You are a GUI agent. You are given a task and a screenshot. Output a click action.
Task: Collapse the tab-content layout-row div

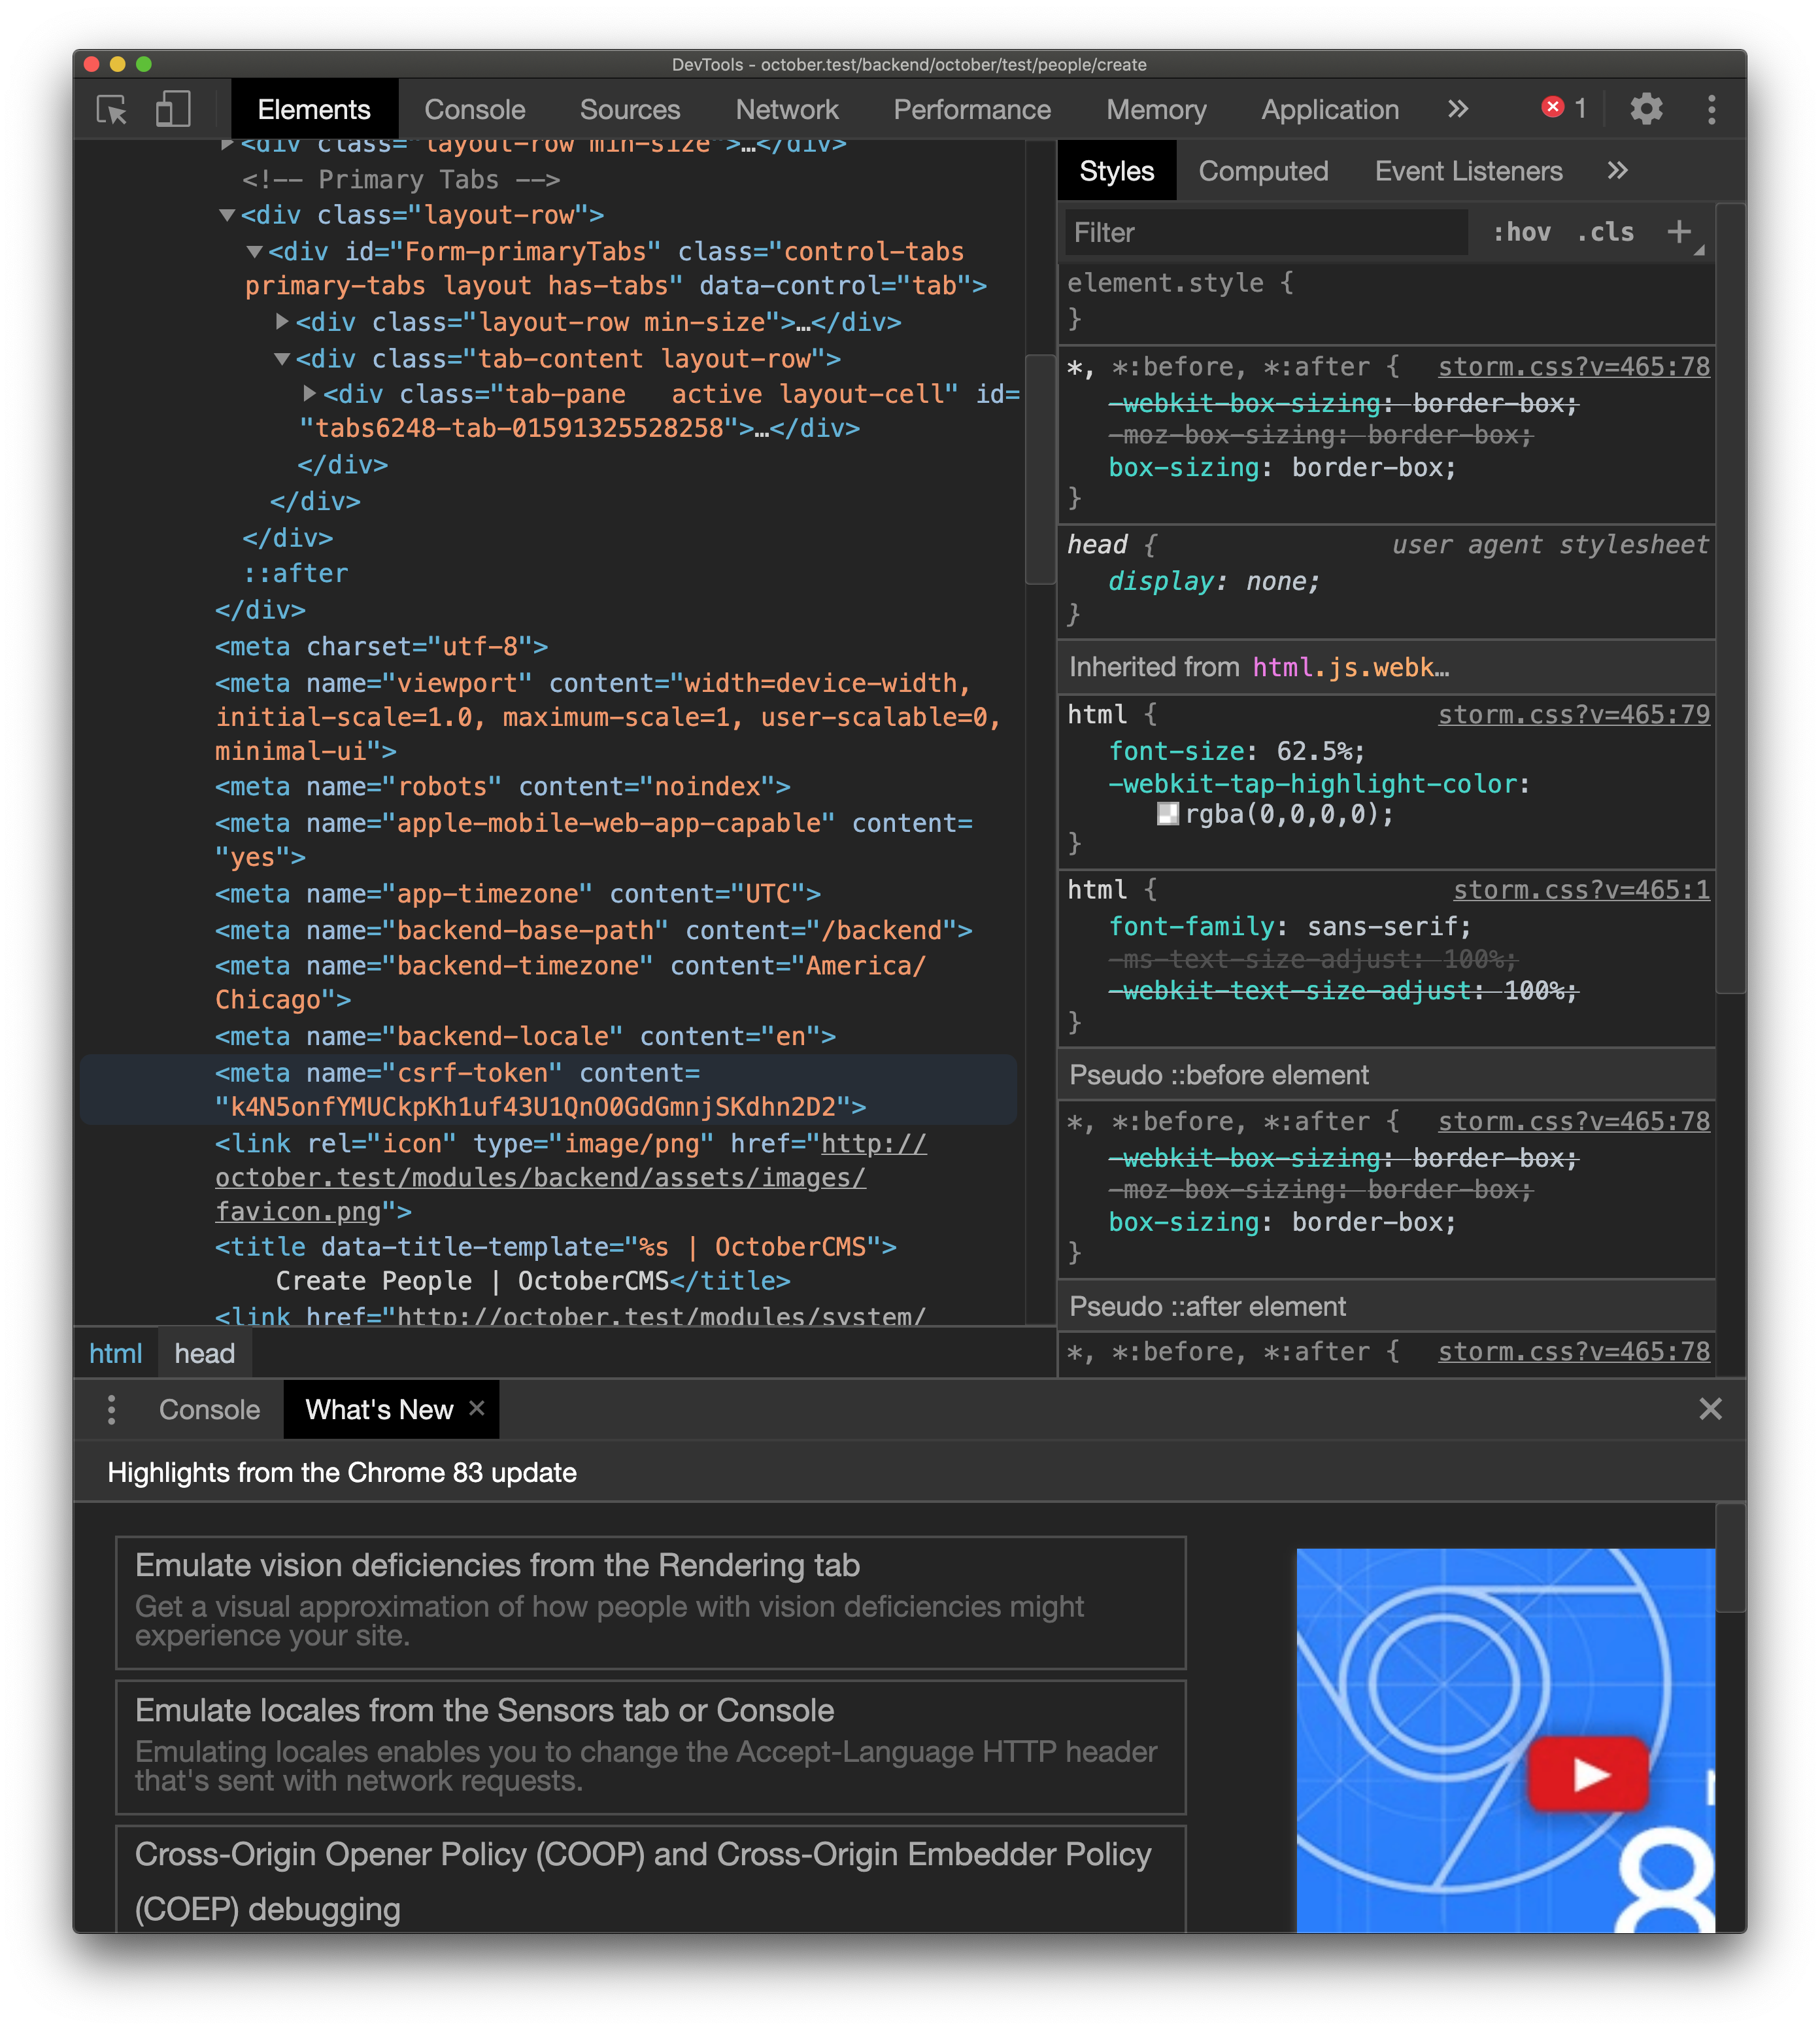[x=282, y=358]
